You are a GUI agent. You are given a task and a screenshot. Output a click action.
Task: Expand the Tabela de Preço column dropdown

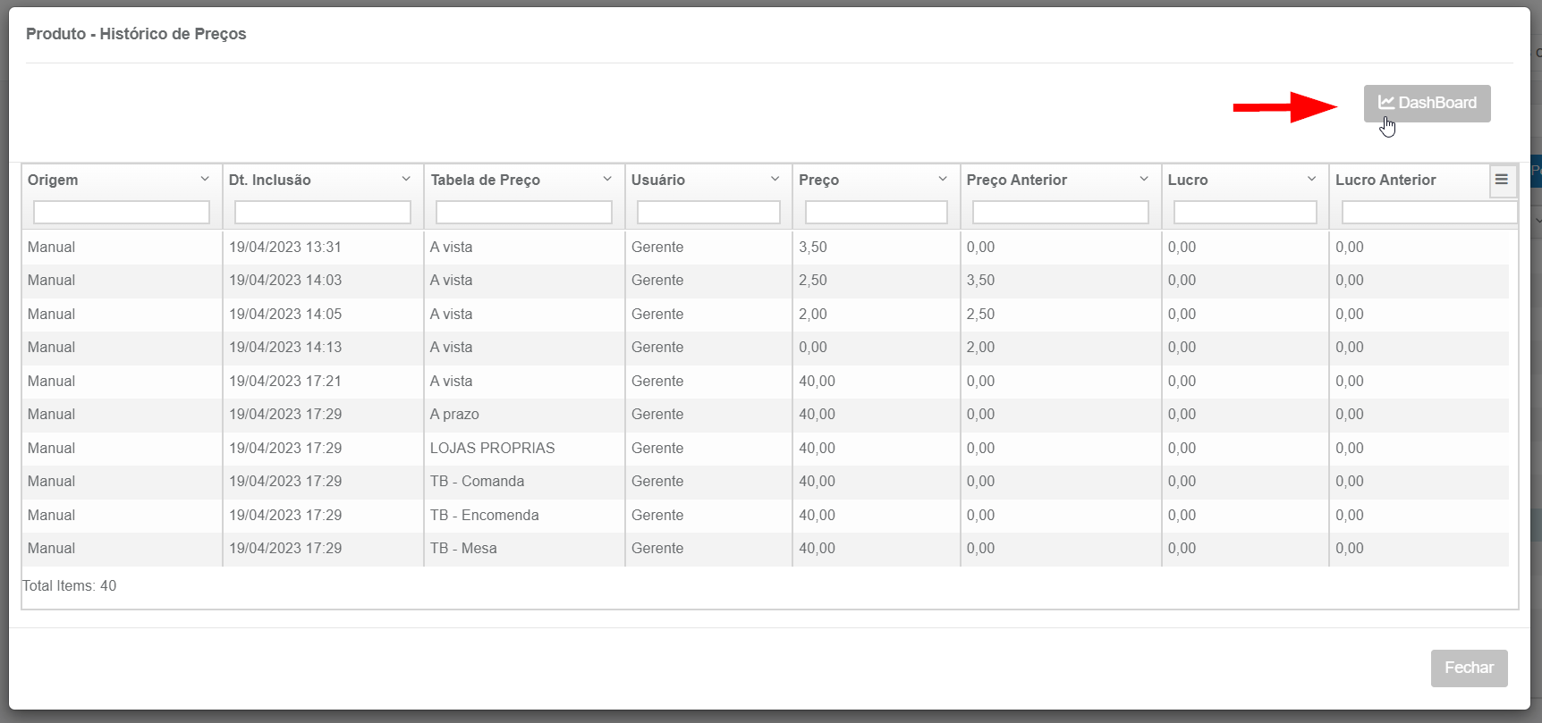pos(607,180)
